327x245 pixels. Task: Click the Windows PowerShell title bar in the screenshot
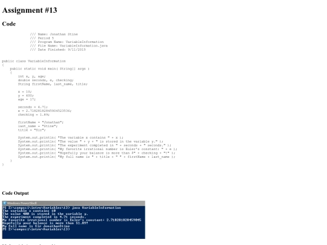click(x=74, y=203)
